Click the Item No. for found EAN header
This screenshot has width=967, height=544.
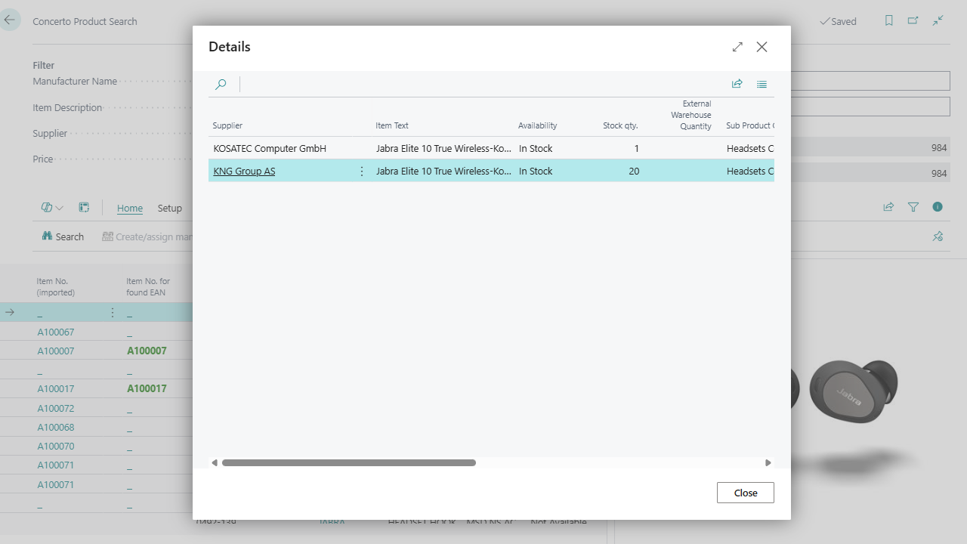tap(148, 287)
